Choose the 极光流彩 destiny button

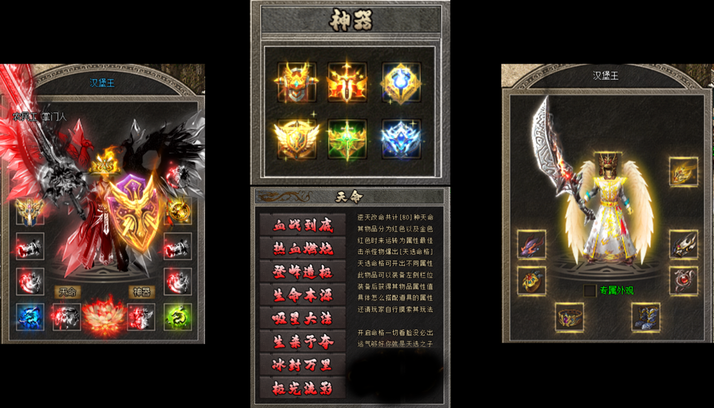coord(302,388)
